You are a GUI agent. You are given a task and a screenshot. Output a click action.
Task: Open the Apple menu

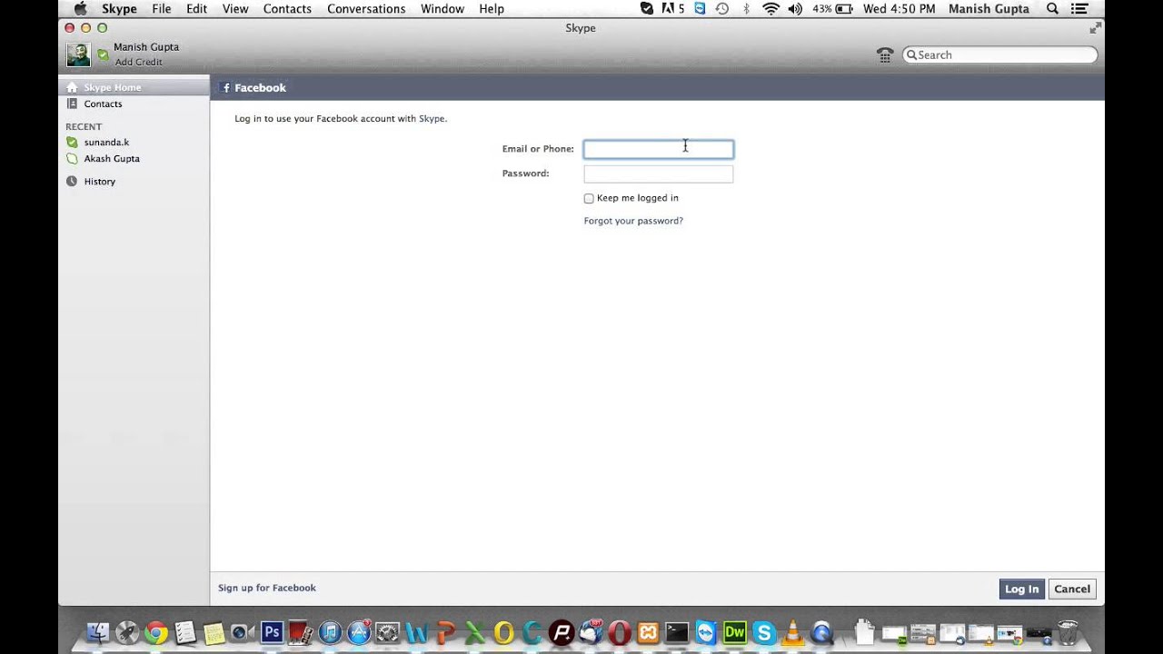click(x=80, y=9)
